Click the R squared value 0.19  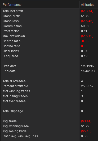(84, 56)
